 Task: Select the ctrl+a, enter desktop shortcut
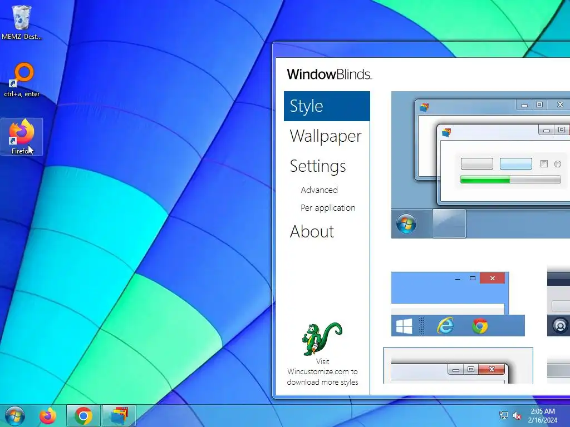click(22, 80)
